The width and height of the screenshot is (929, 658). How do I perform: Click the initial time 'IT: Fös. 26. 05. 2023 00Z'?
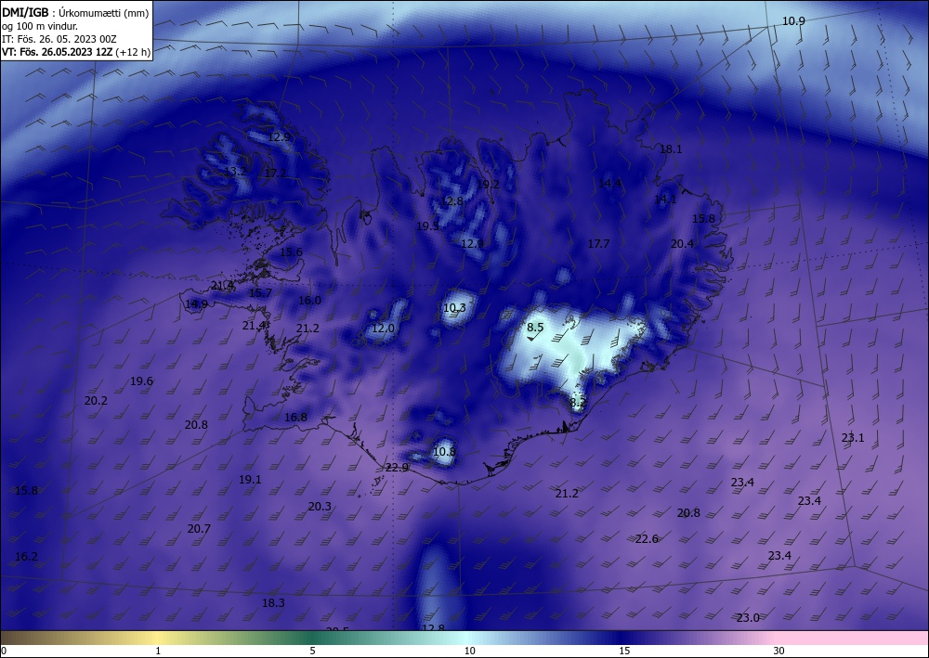click(59, 39)
